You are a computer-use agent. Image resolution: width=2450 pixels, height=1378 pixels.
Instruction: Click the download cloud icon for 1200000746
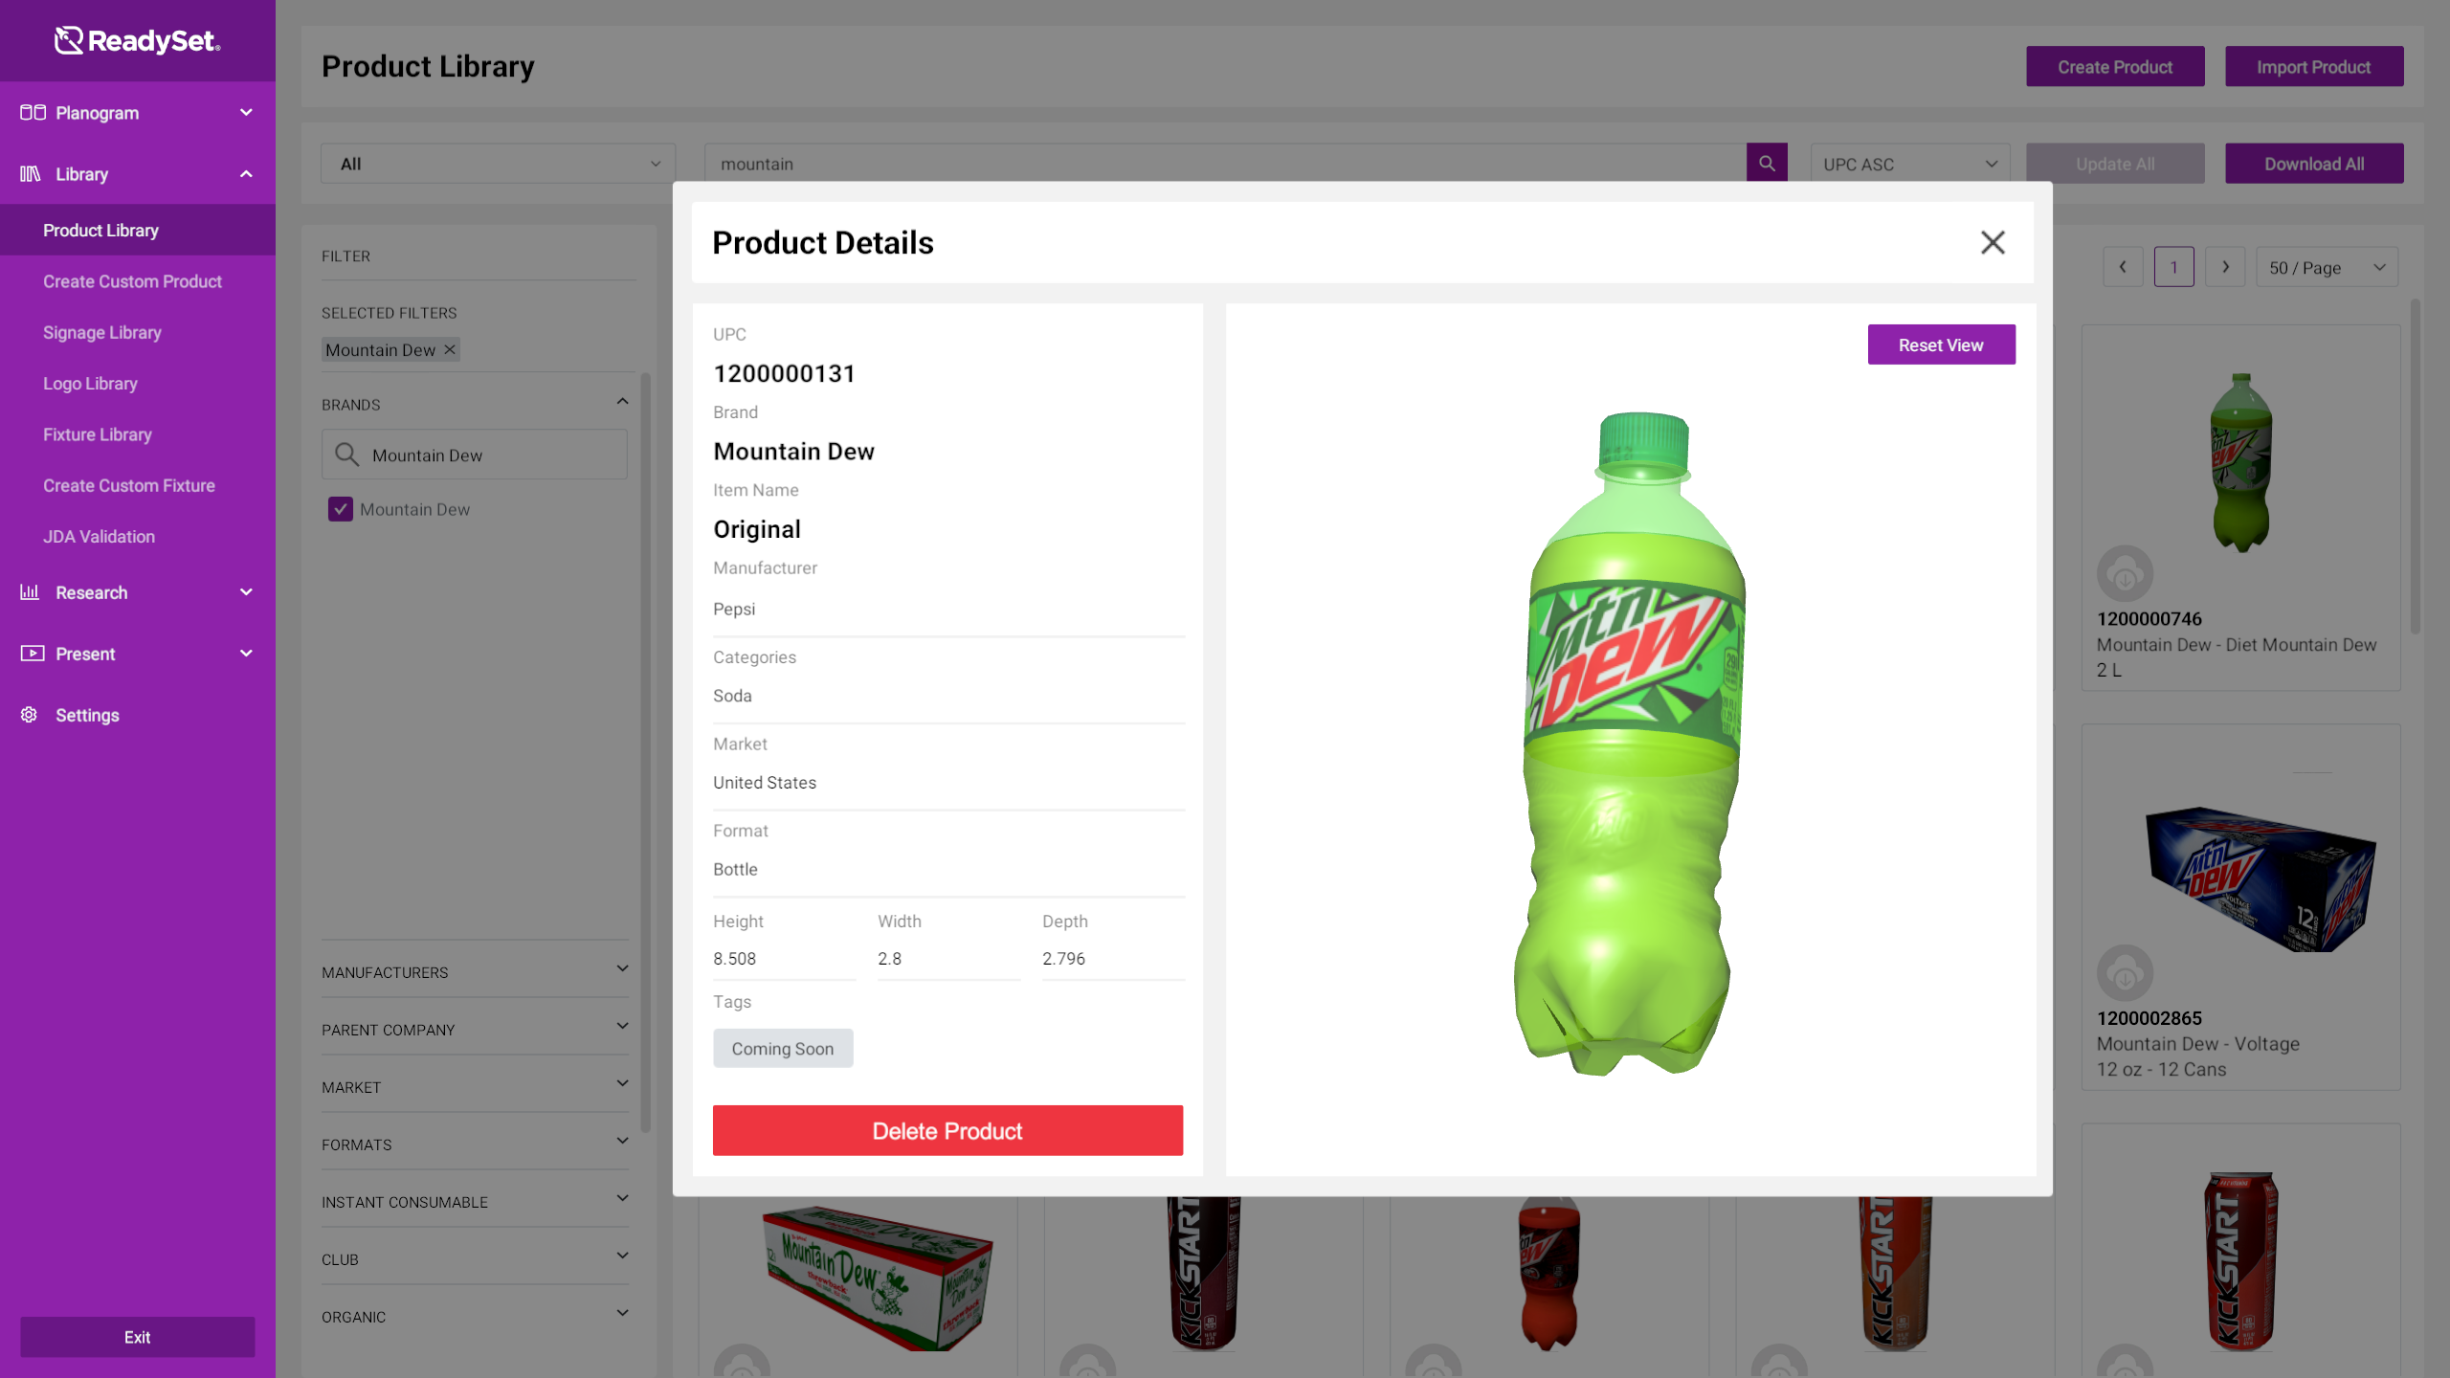tap(2125, 574)
